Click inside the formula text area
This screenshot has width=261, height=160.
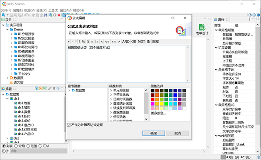127,64
